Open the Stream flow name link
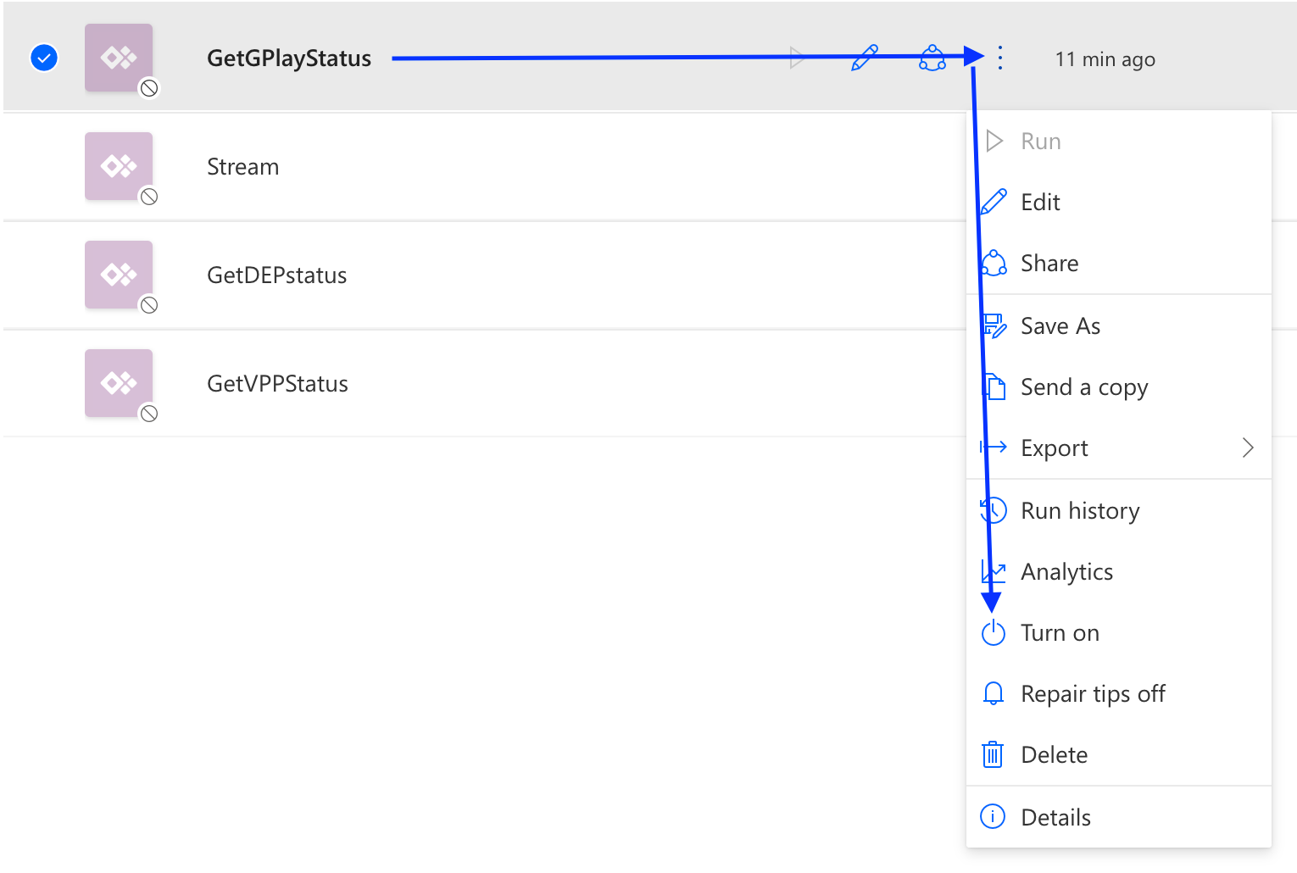Viewport: 1297px width, 873px height. pos(243,167)
